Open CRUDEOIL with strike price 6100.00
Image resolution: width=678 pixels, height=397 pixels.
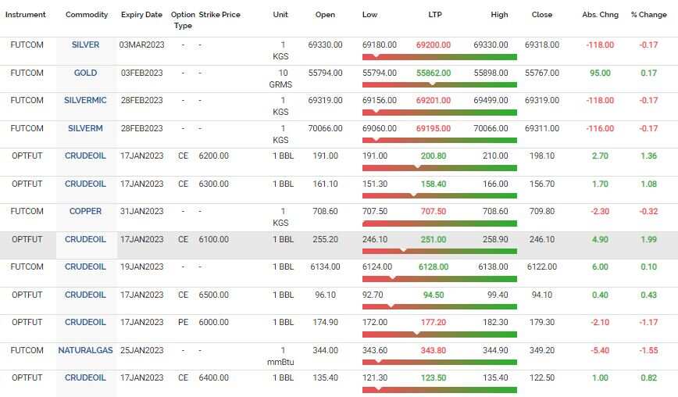pos(85,240)
